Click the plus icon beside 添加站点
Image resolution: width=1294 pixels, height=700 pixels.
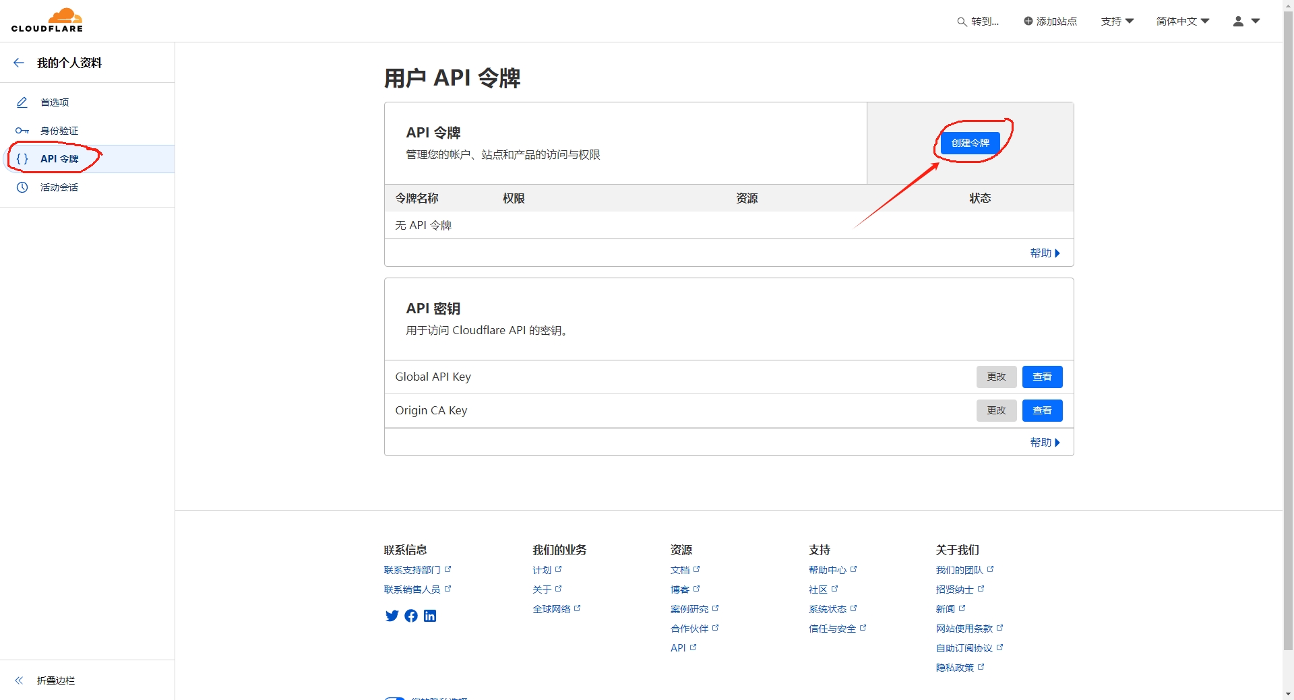point(1028,21)
